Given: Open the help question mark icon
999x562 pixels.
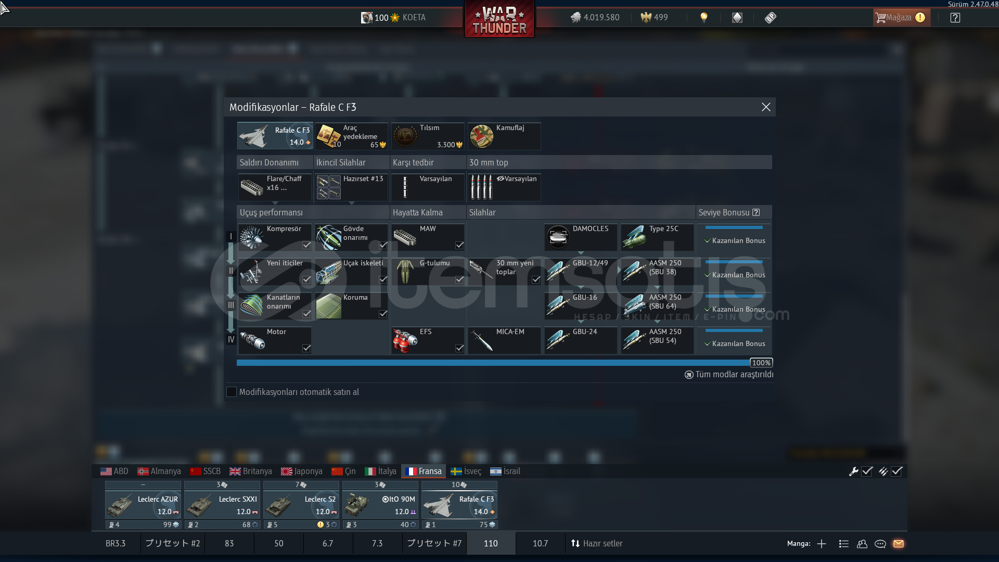Looking at the screenshot, I should point(955,18).
